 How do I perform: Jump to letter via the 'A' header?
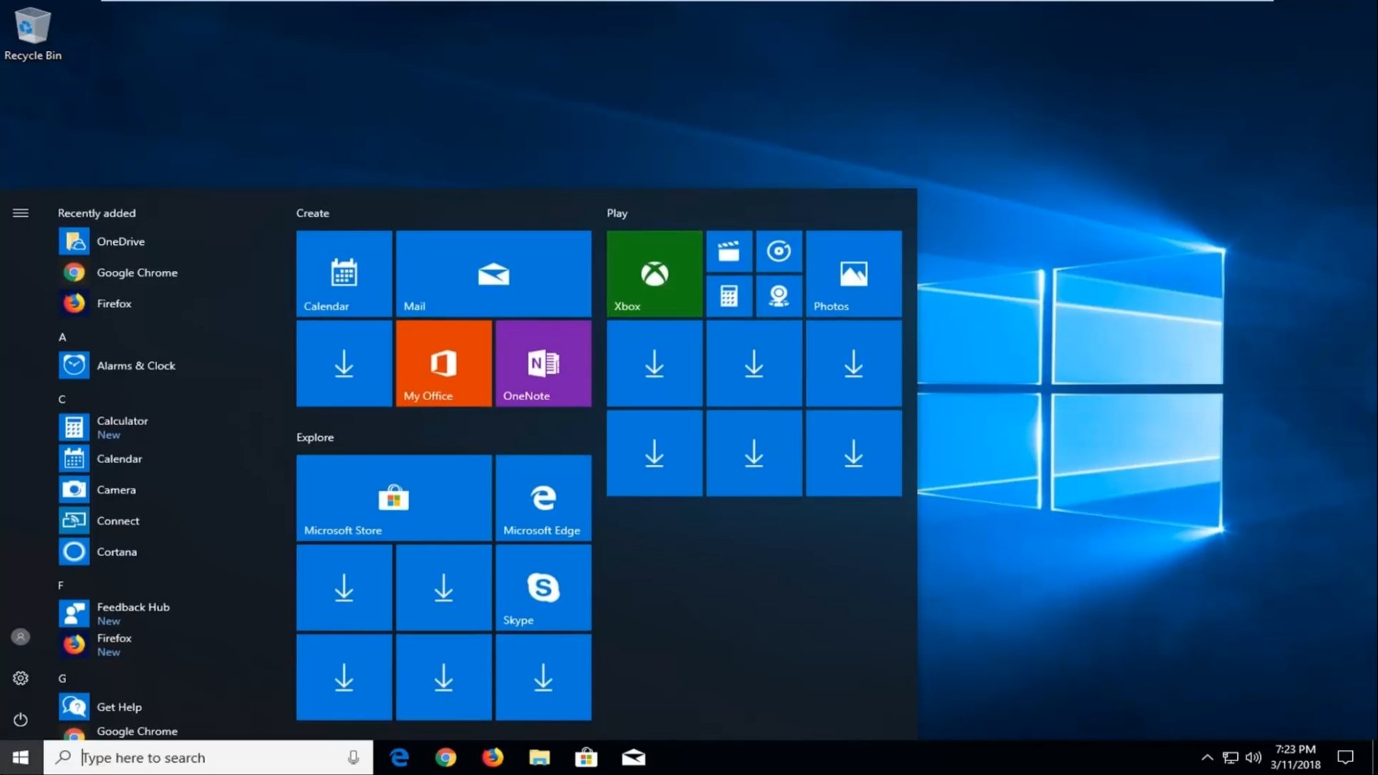(63, 337)
